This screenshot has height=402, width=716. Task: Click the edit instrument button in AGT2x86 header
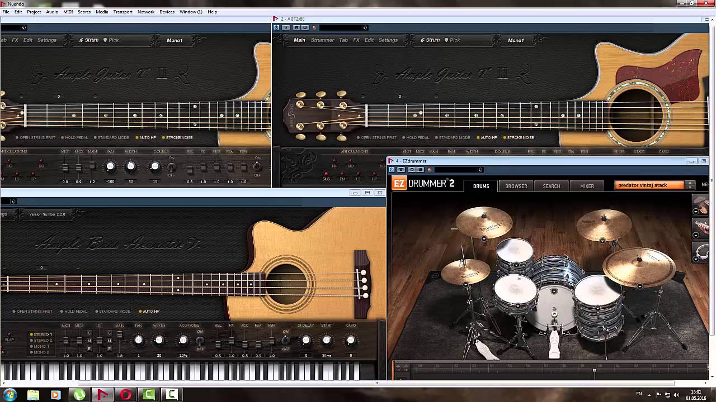(x=286, y=27)
